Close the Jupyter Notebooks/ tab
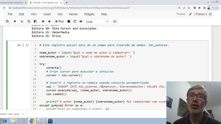This screenshot has width=221, height=124. pos(26,3)
